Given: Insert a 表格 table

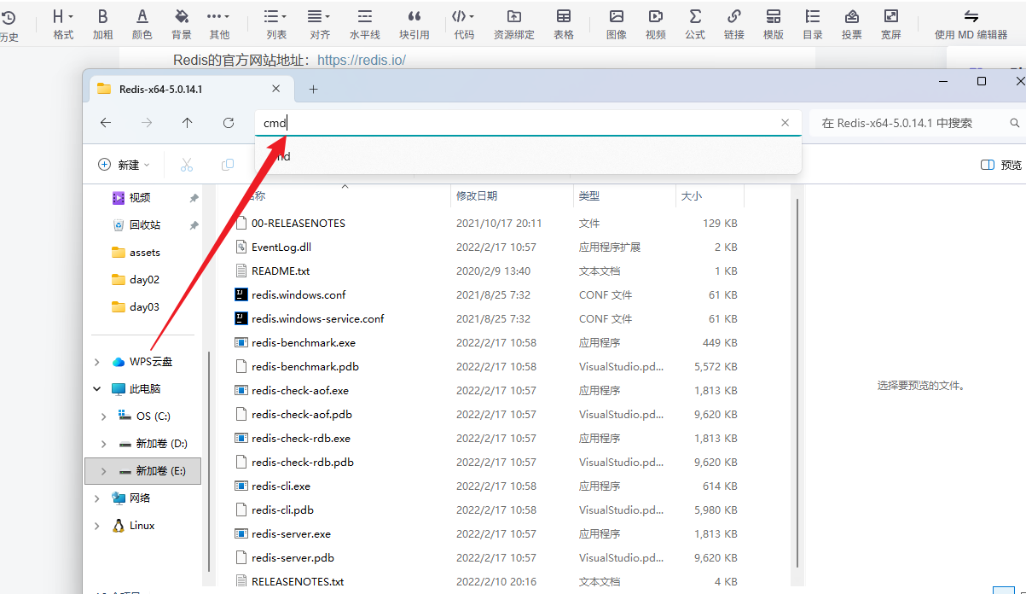Looking at the screenshot, I should [564, 24].
